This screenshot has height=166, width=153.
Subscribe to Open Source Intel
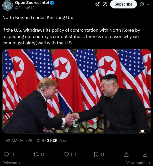coord(123,4)
